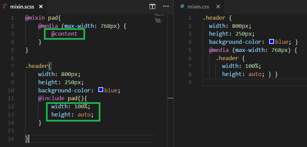Click line number 11 in scss gutter

[11, 98]
